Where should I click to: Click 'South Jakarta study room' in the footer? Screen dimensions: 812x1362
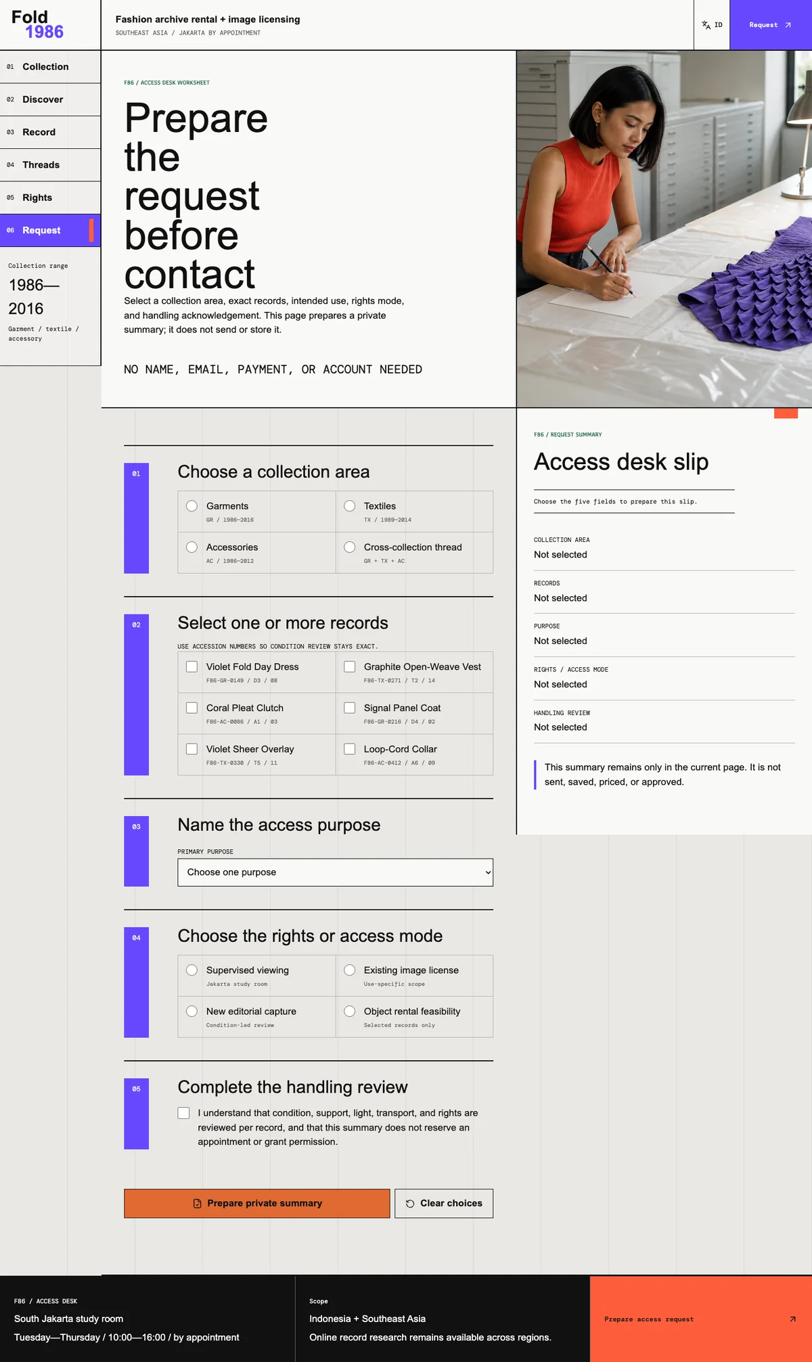pos(69,1319)
